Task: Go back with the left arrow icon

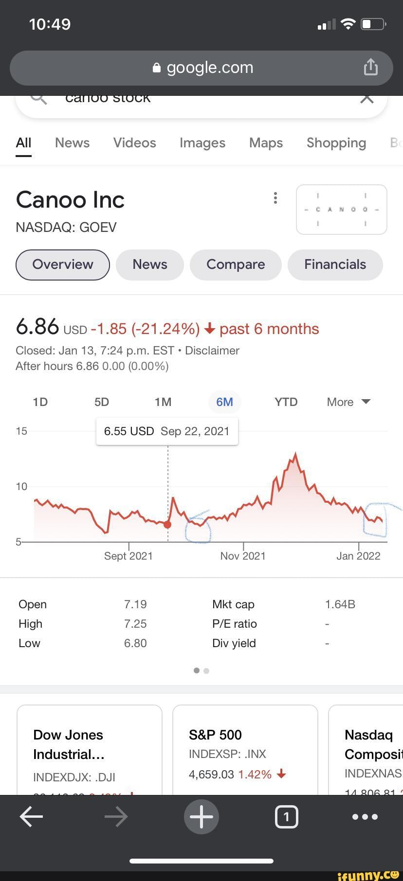Action: coord(31,817)
